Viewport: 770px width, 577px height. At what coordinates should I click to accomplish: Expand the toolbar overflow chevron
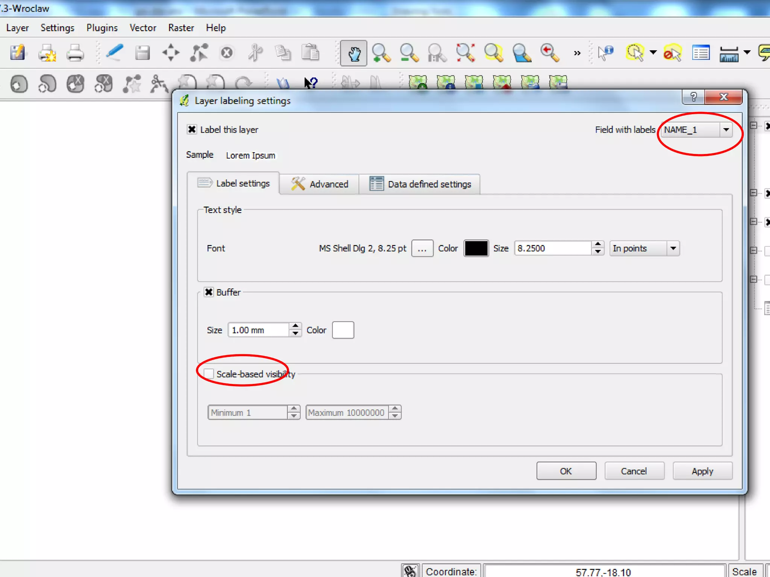coord(577,53)
